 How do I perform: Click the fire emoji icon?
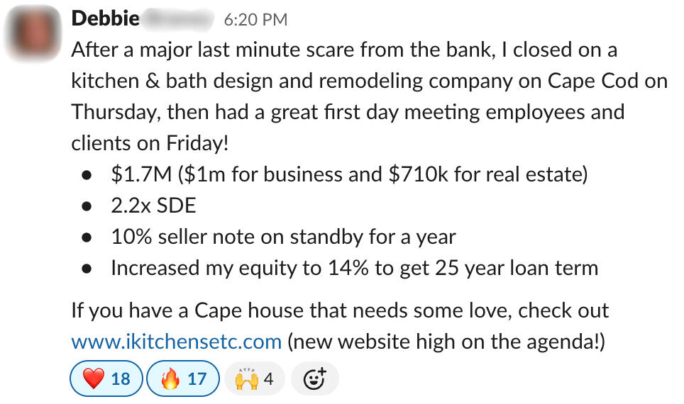170,379
